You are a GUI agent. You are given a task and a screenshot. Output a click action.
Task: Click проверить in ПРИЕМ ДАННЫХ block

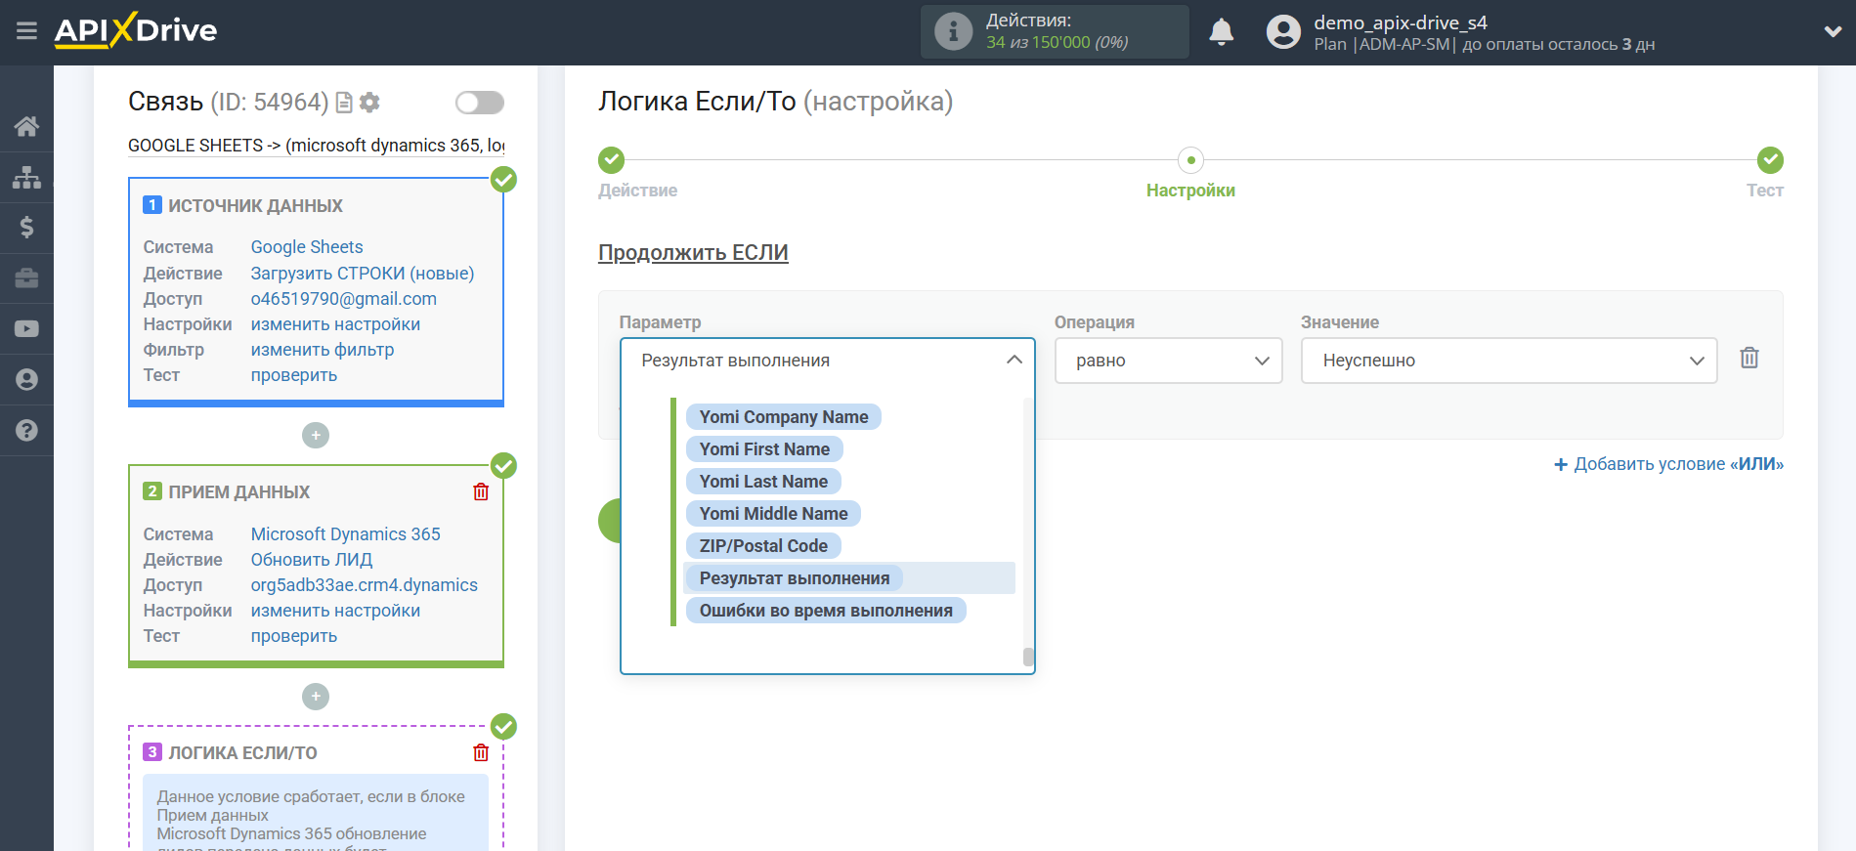tap(294, 636)
